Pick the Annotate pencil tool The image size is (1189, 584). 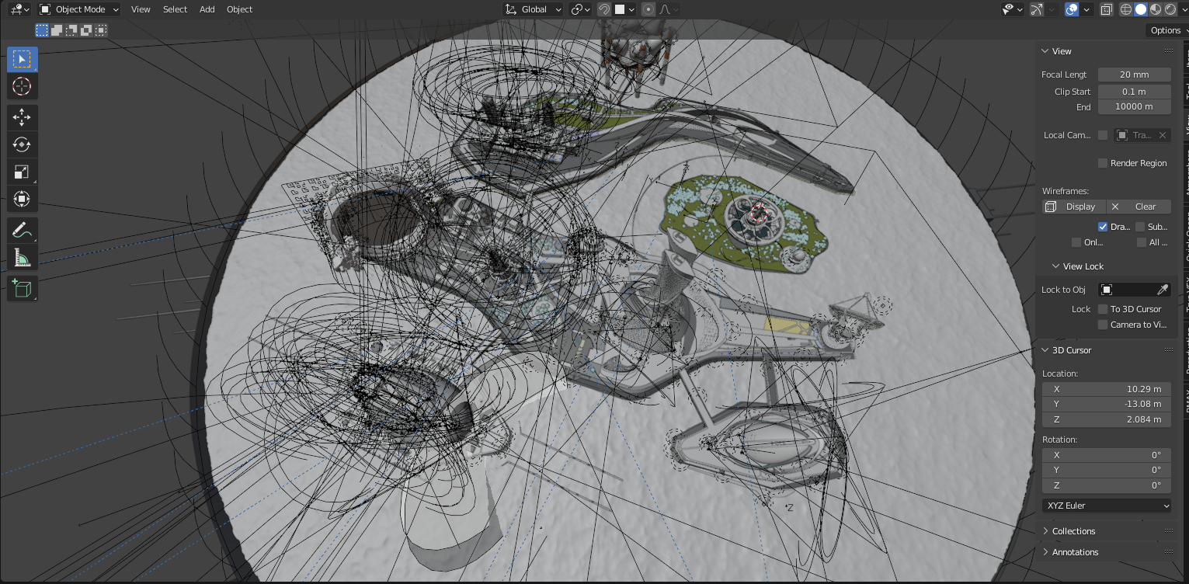(22, 231)
